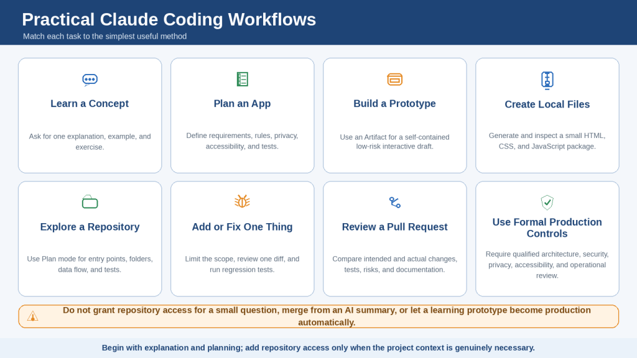Select the Add or Fix One Thing heading
Image resolution: width=637 pixels, height=358 pixels.
(242, 227)
